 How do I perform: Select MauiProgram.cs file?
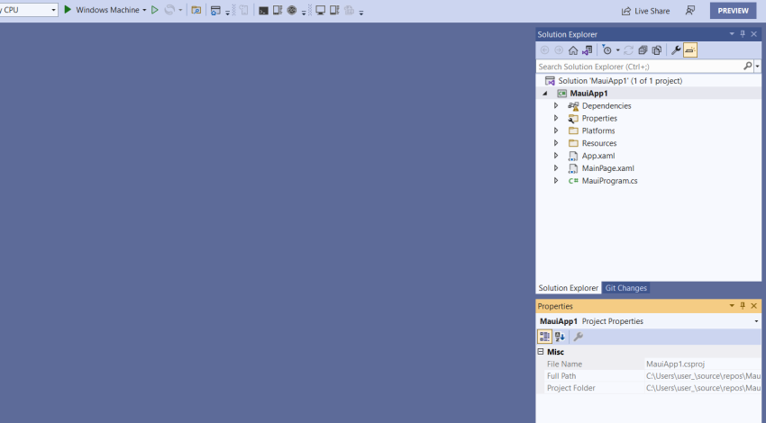[609, 181]
